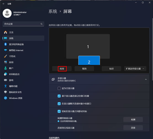Uncheck 基于显示器连接记住窗口位置
Viewport: 153px width, 139px height.
coord(59,96)
